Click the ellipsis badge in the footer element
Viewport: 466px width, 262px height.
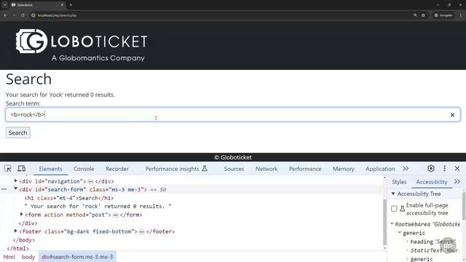(x=142, y=231)
